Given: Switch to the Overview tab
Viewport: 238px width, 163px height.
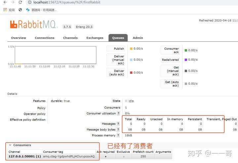Looking at the screenshot, I should [x=19, y=38].
